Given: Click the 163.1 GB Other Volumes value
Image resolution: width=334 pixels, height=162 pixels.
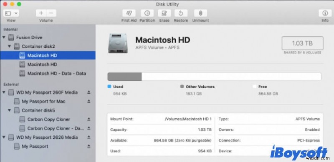Looking at the screenshot, I should pos(194,94).
